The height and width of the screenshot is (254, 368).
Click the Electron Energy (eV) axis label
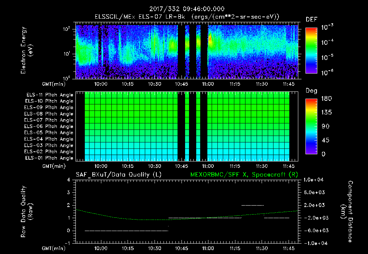click(x=27, y=50)
